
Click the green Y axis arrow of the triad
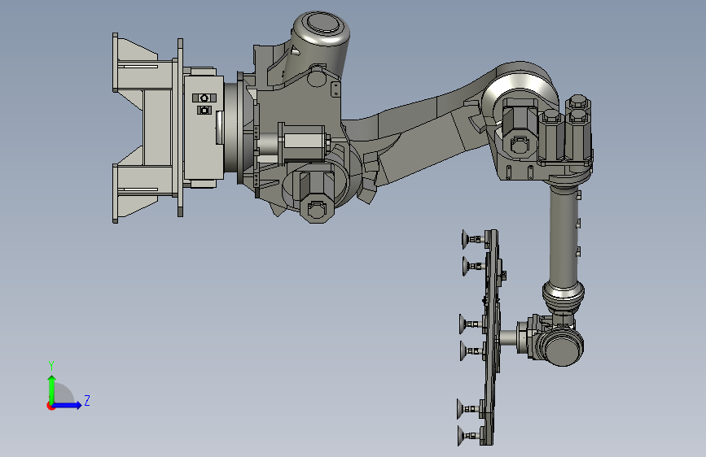click(x=52, y=389)
